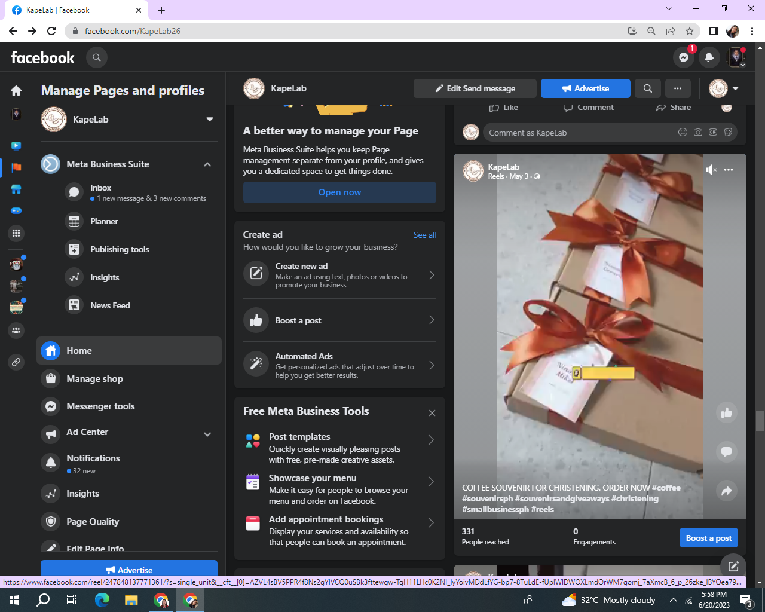Search within the KapeLab page
The image size is (765, 612).
point(648,88)
